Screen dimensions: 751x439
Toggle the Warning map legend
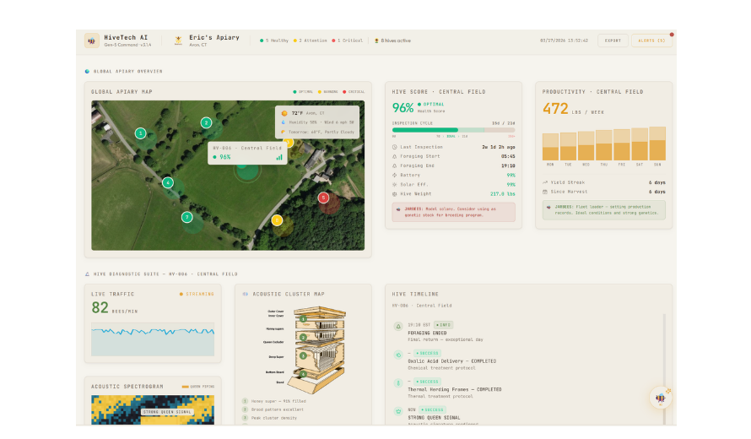coord(328,91)
